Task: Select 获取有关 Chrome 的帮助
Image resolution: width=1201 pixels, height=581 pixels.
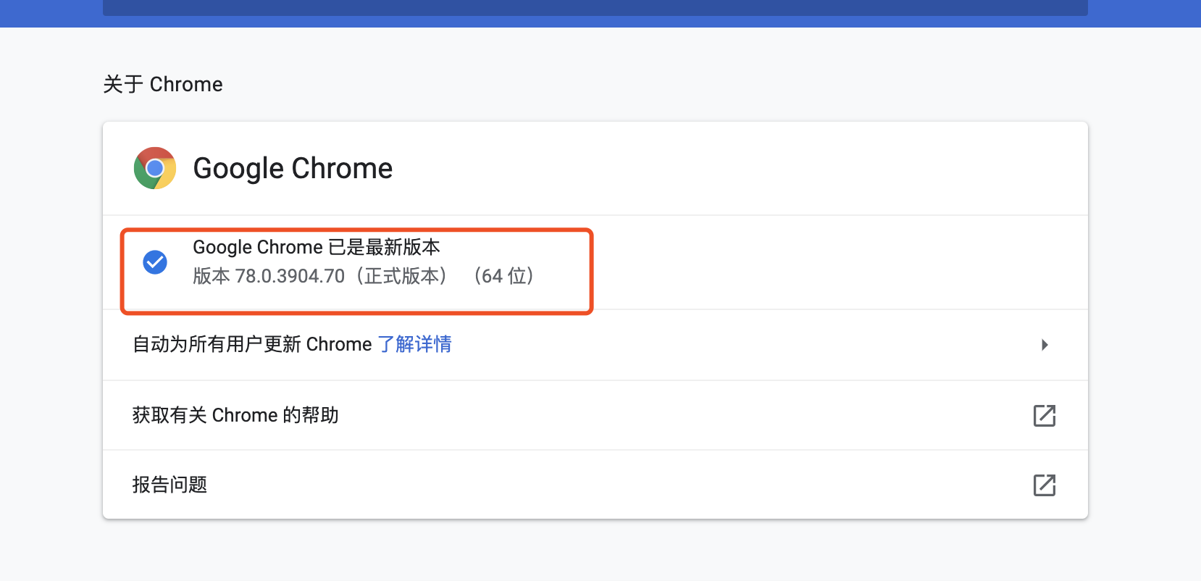Action: 235,415
